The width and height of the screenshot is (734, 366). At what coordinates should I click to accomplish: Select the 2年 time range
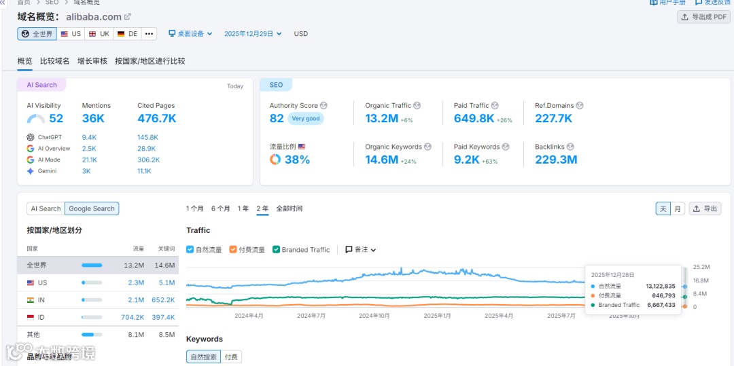[262, 209]
